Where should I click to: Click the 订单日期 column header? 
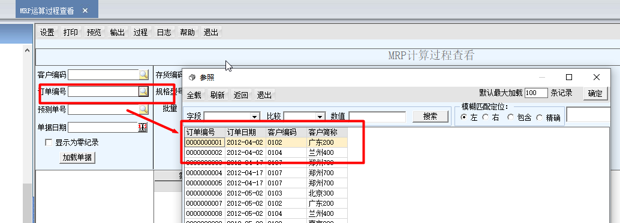coord(246,132)
